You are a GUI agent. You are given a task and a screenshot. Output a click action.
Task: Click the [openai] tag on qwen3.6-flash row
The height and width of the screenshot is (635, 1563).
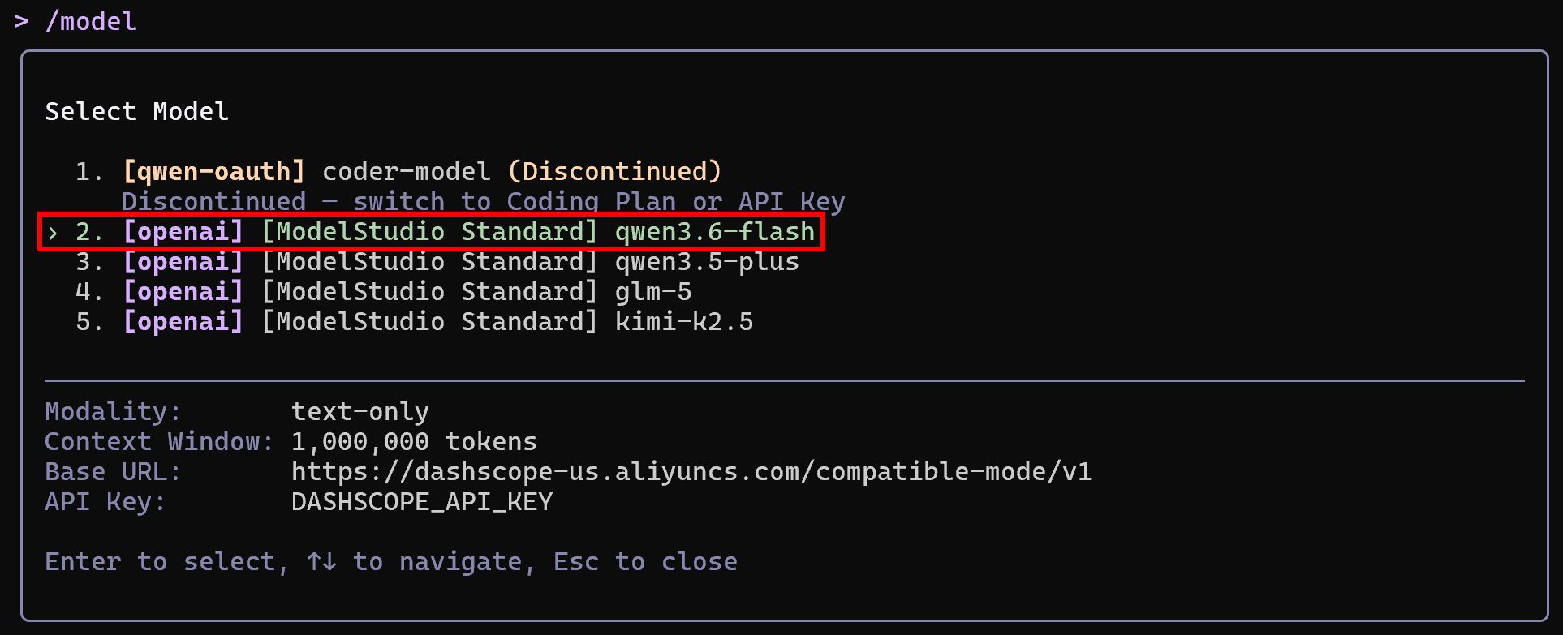coord(183,232)
